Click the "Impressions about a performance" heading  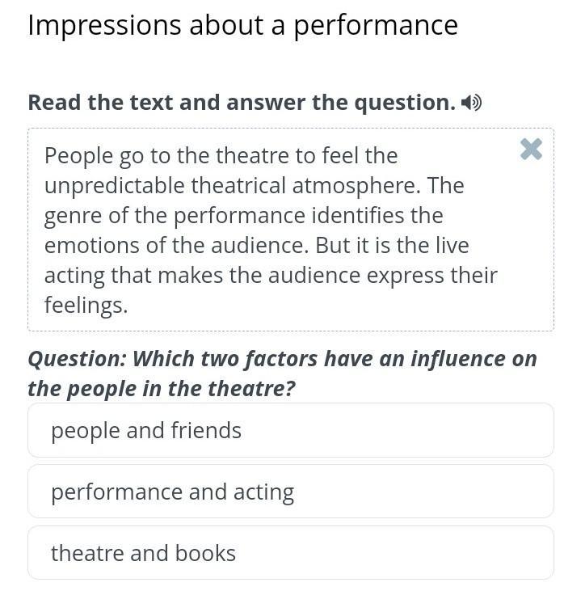[x=242, y=26]
